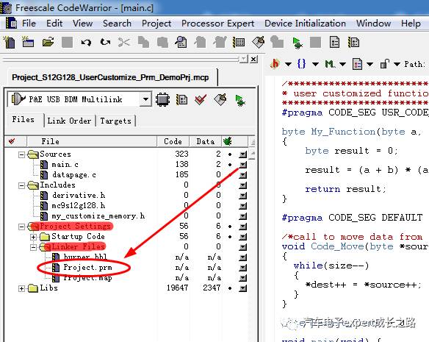
Task: Toggle debug dot for Libs row
Action: [x=230, y=288]
